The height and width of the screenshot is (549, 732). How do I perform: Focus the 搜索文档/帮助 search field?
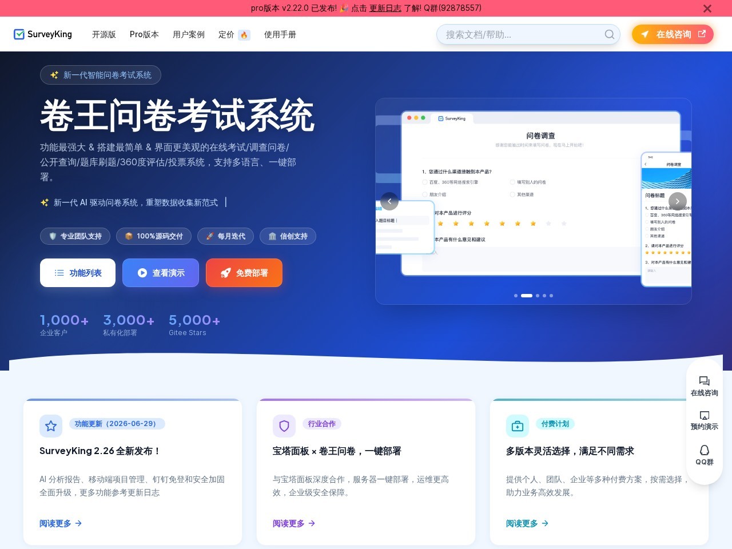528,34
